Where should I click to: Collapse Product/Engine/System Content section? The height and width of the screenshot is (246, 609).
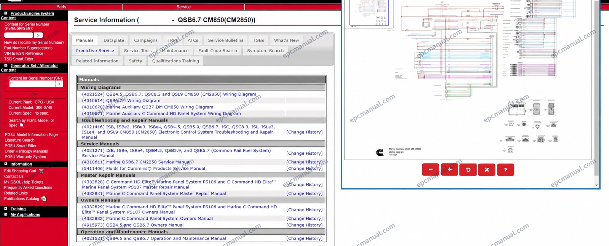click(6, 13)
